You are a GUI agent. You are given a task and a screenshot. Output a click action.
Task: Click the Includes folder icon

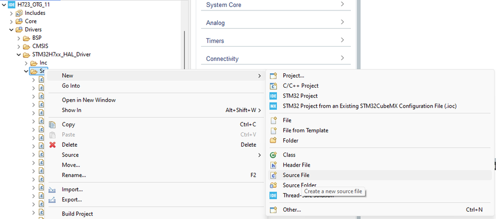click(19, 13)
